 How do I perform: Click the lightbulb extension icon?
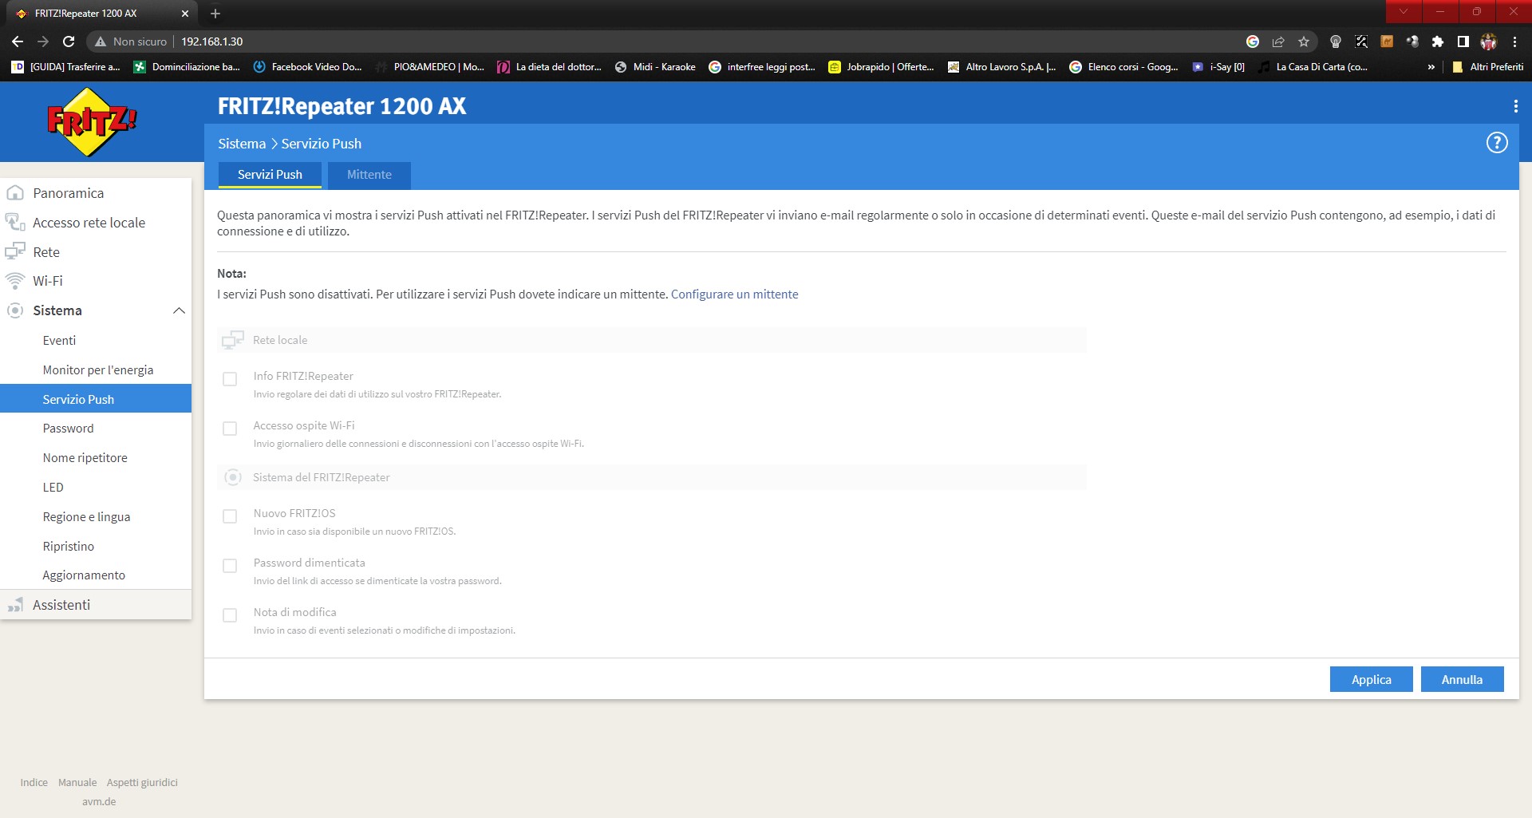1336,41
